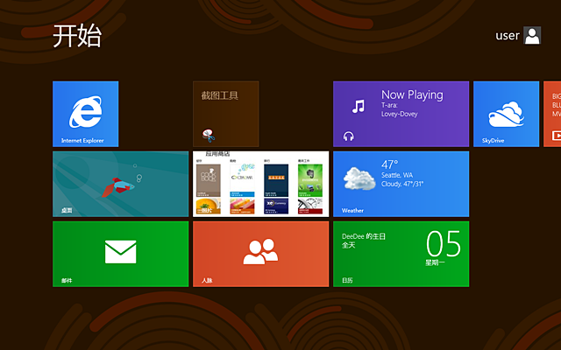Screen dimensions: 561x350
Task: Click the green Evernote app thumbnail in store tile
Action: coord(310,181)
